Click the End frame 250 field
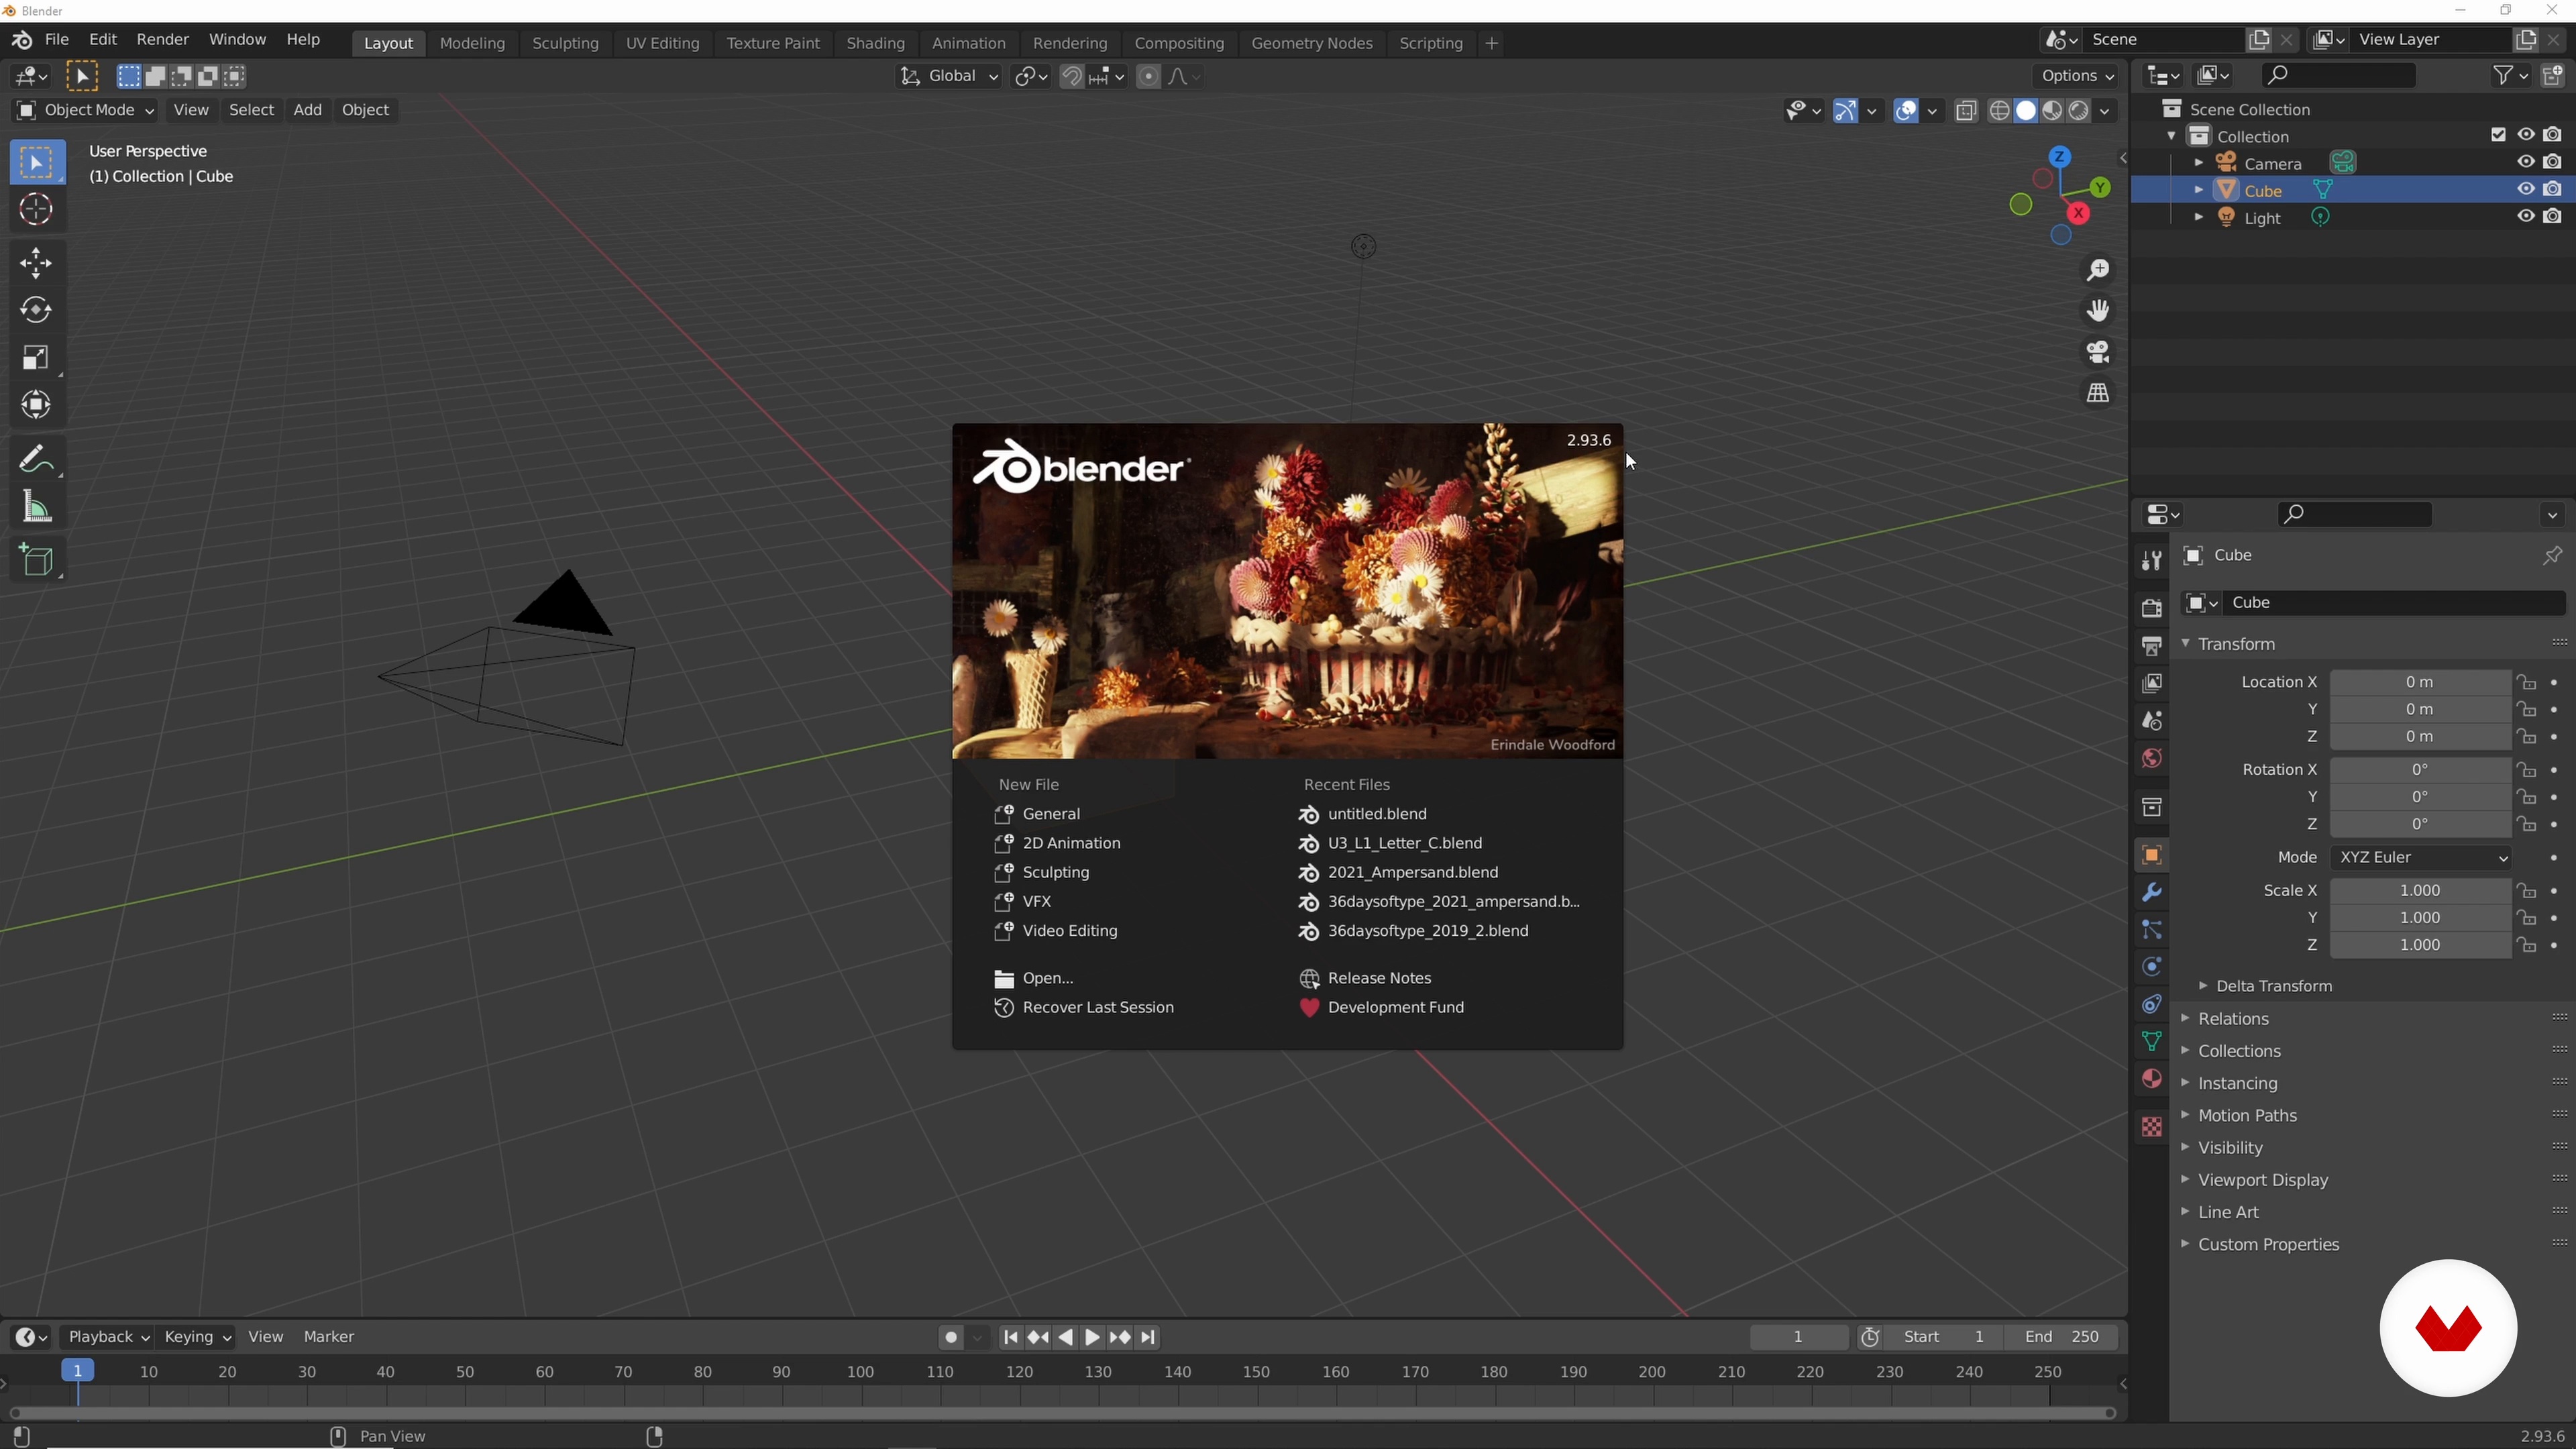Screen dimensions: 2576x1449 tap(2061, 1338)
